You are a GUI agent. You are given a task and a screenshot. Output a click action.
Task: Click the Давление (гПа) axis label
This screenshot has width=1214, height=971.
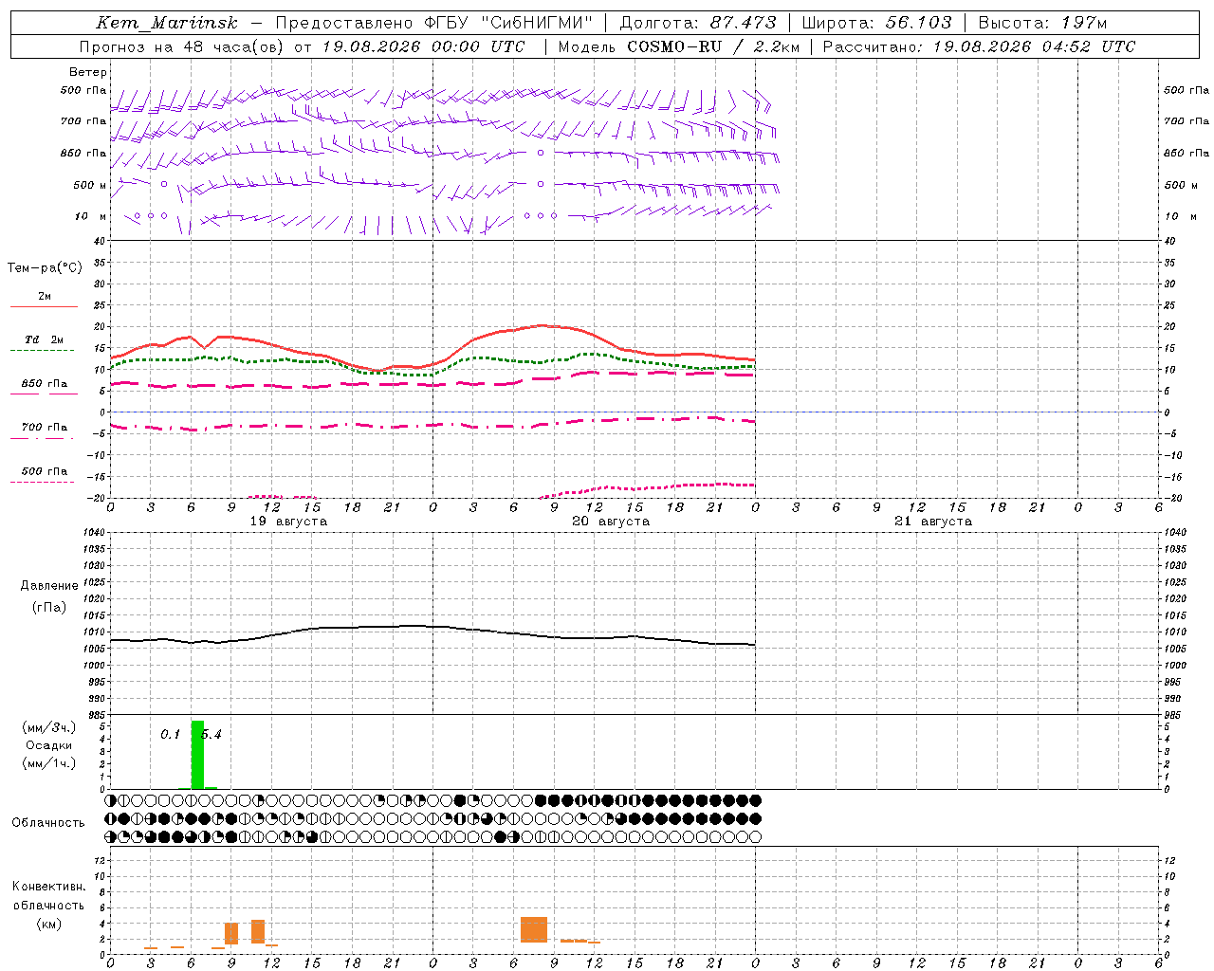(x=49, y=596)
